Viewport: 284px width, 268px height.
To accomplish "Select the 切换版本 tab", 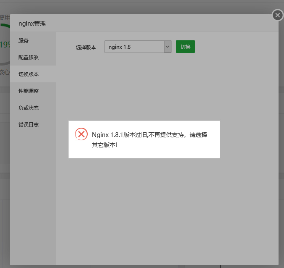I will point(33,74).
